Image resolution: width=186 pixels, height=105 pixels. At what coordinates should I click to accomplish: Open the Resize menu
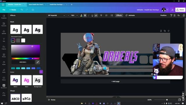pos(13,10)
